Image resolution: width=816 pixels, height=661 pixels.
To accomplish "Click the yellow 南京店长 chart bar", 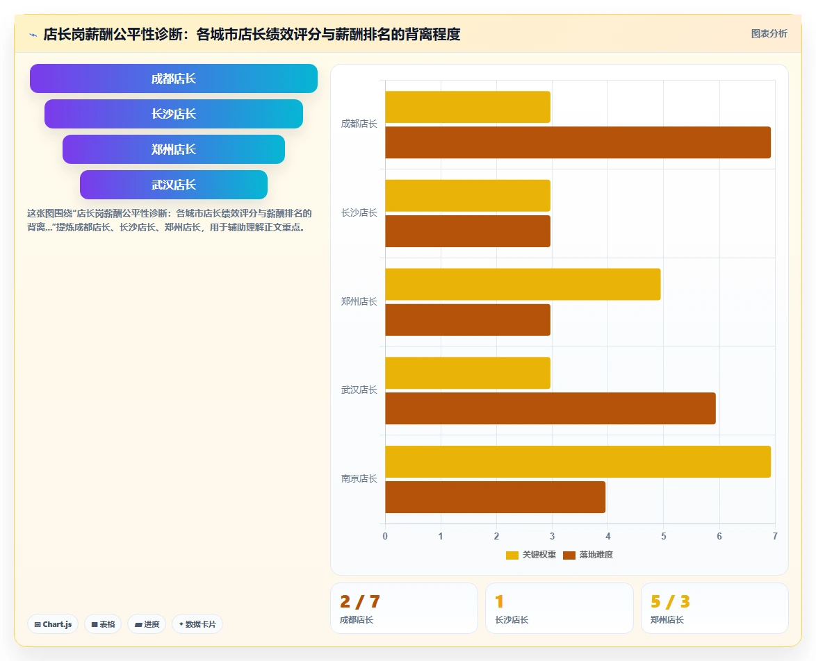I will [578, 462].
